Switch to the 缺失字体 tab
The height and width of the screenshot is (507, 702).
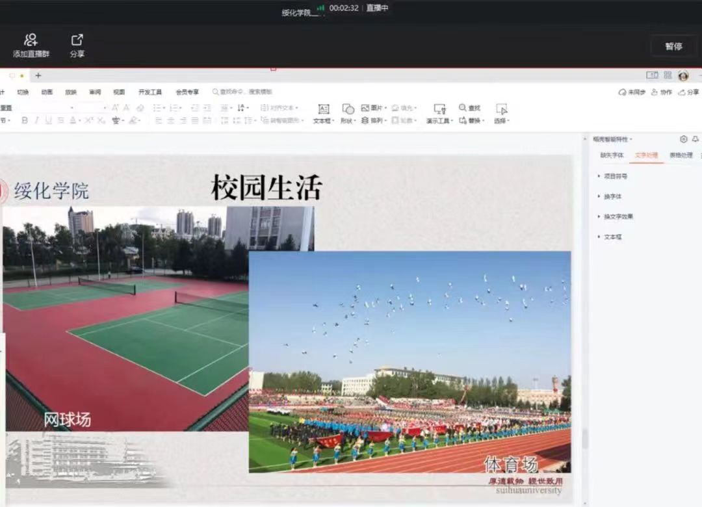click(x=612, y=155)
